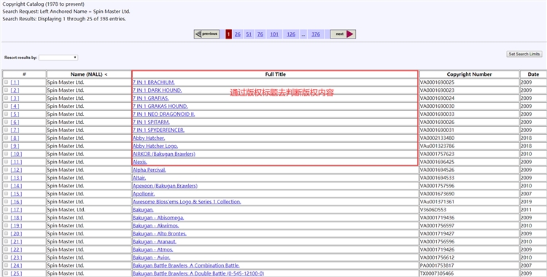Click the Name (NALL) column header
Screen dimensions: 547x277
point(89,74)
